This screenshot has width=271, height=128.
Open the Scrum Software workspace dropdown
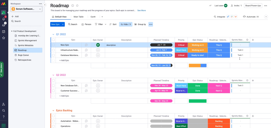pos(26,9)
